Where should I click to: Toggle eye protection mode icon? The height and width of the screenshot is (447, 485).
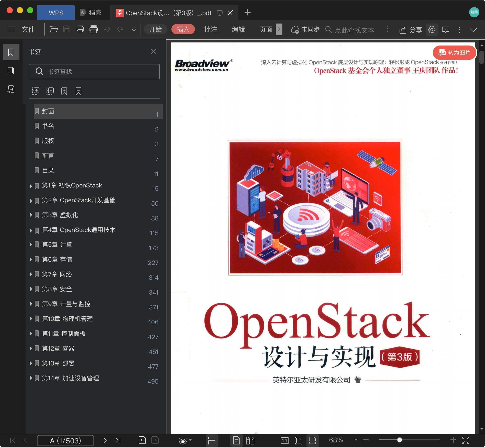183,441
